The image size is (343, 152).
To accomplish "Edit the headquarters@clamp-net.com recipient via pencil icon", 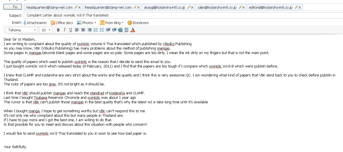I will pyautogui.click(x=76, y=8).
